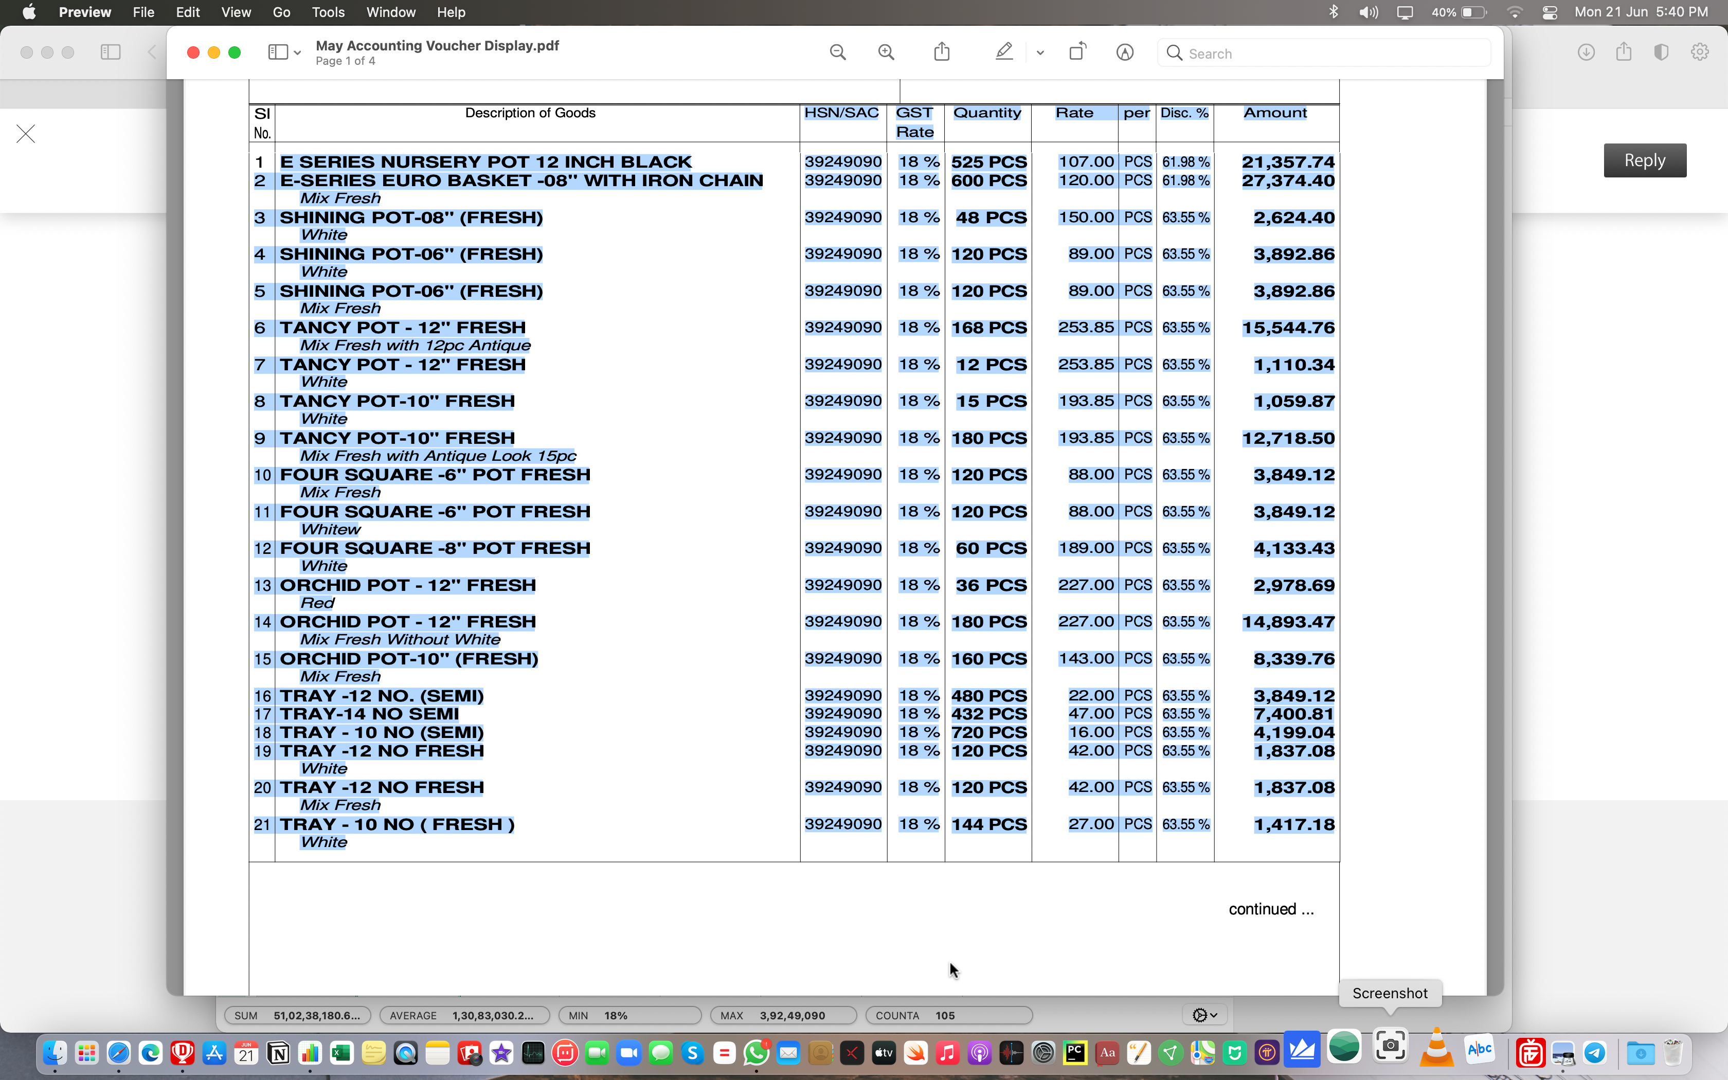Click the Screenshot app in the dock
The height and width of the screenshot is (1080, 1728).
1390,1047
